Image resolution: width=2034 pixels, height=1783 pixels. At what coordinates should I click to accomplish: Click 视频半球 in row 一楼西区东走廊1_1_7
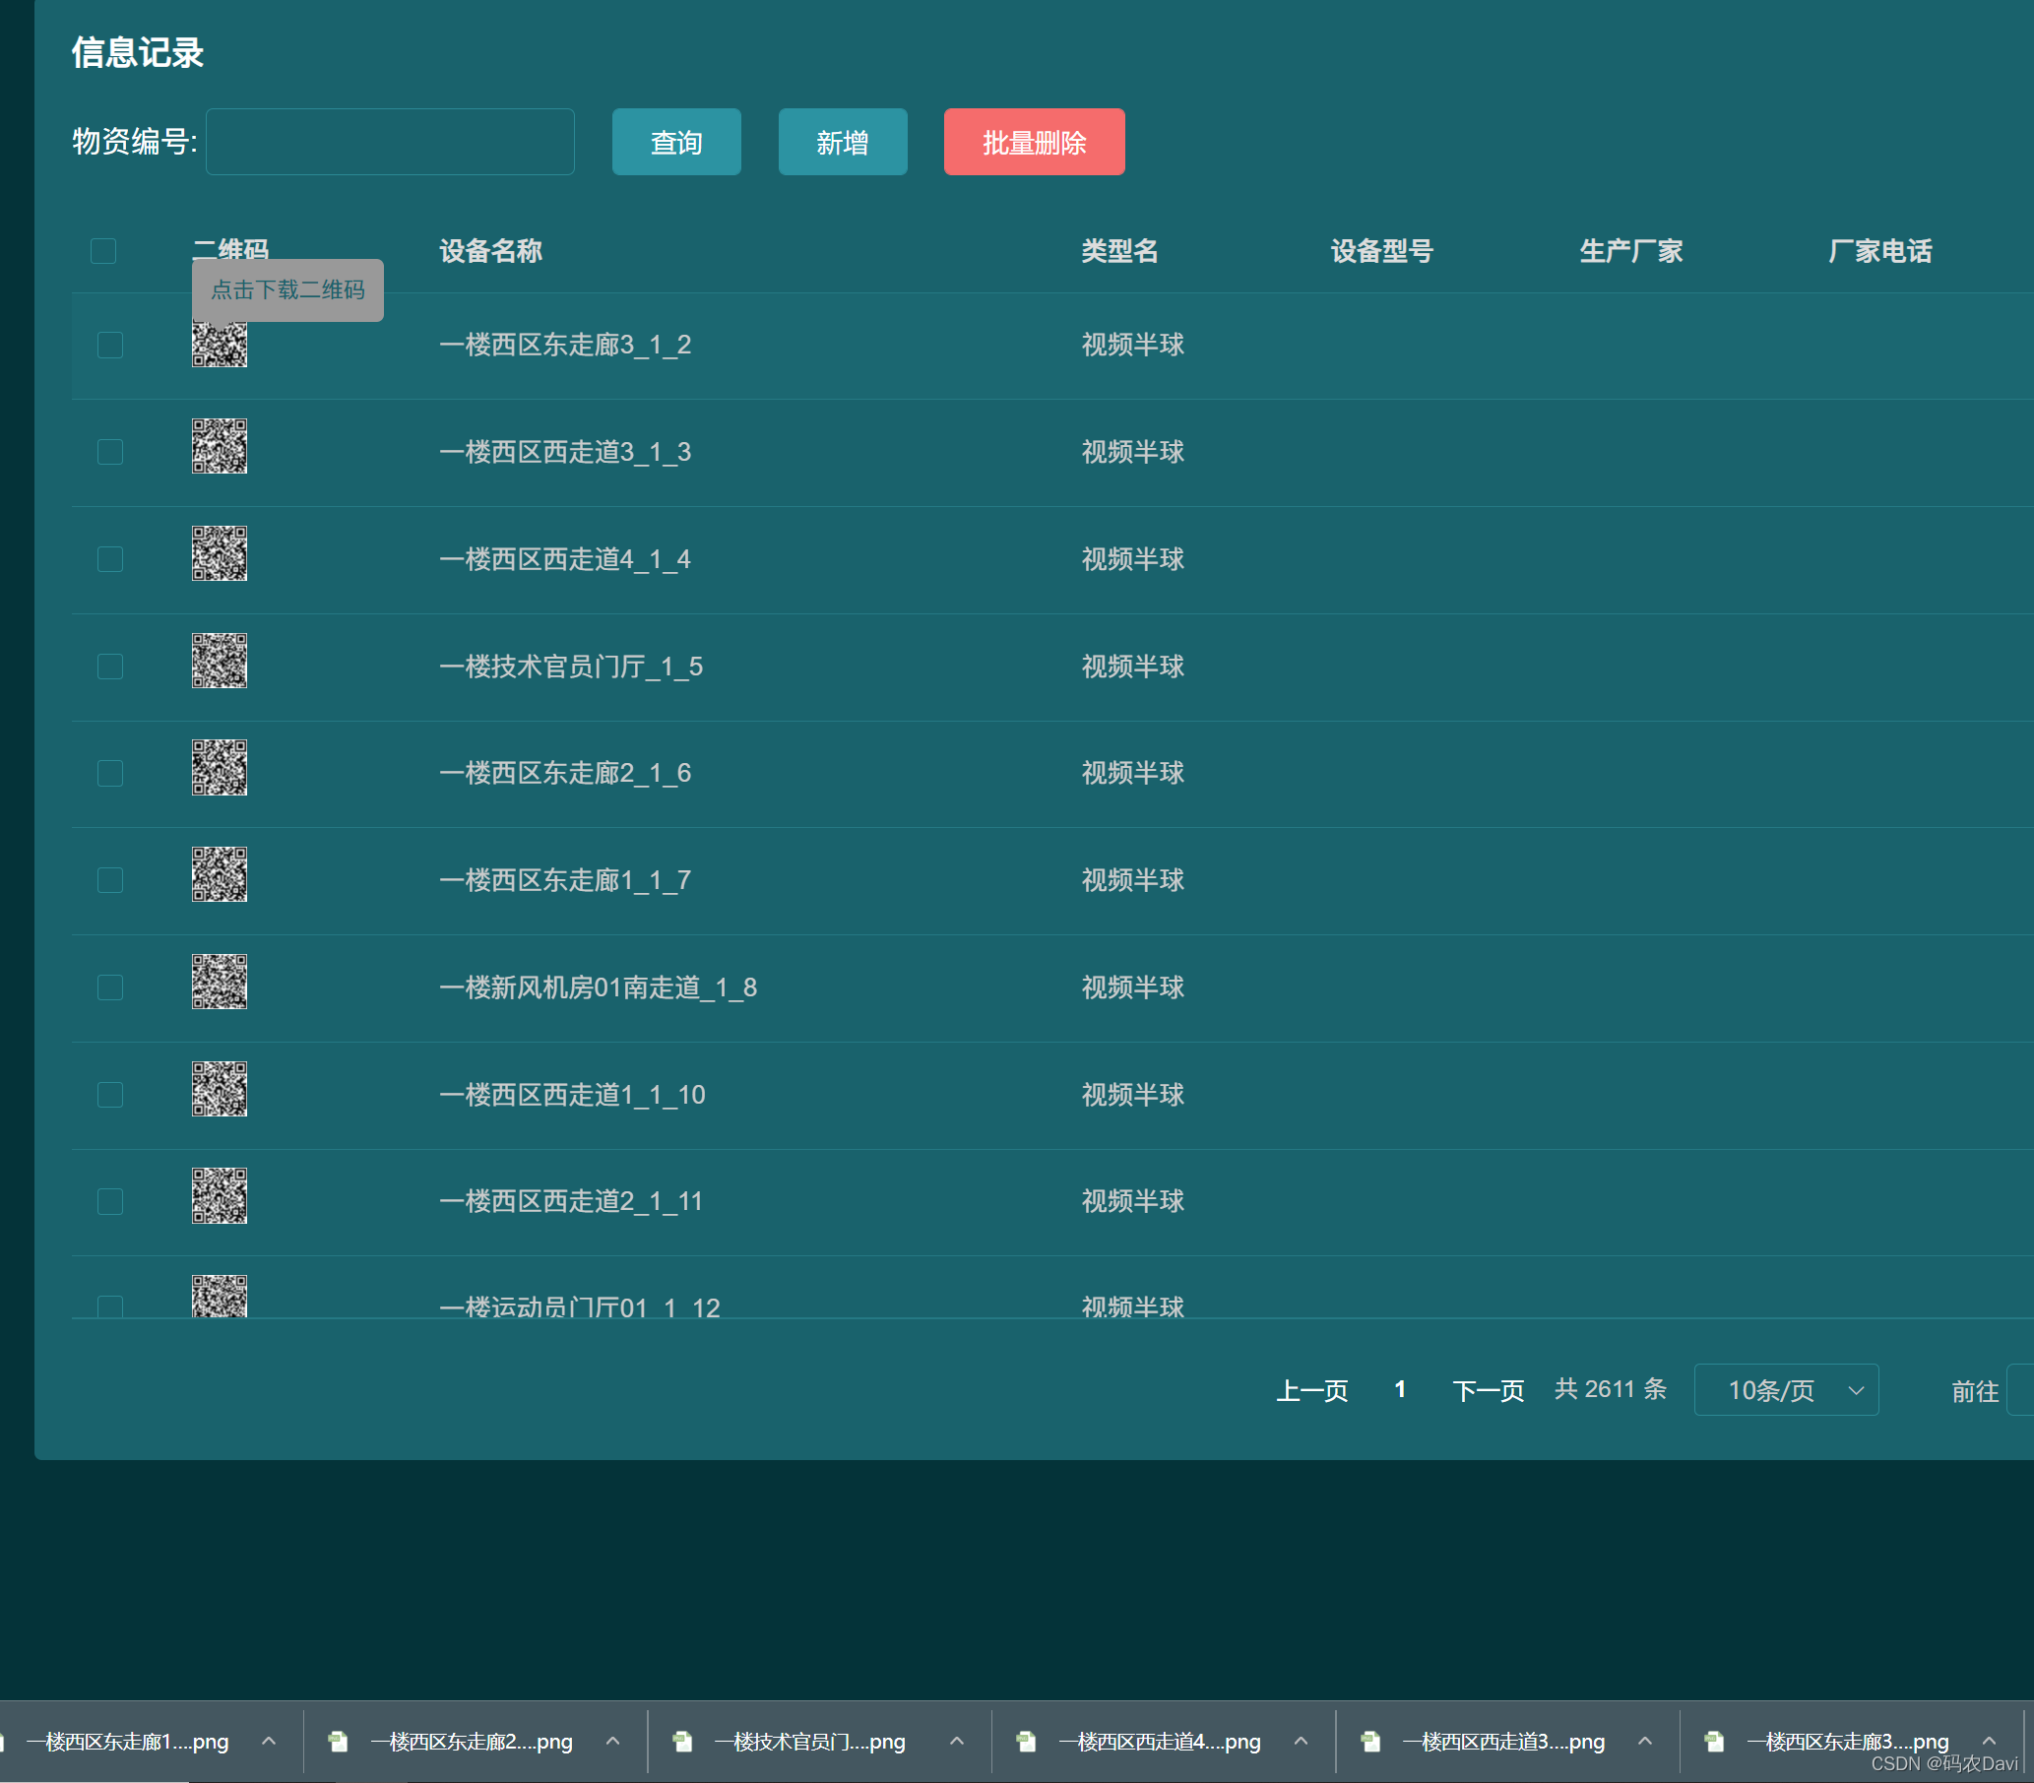[x=1133, y=880]
